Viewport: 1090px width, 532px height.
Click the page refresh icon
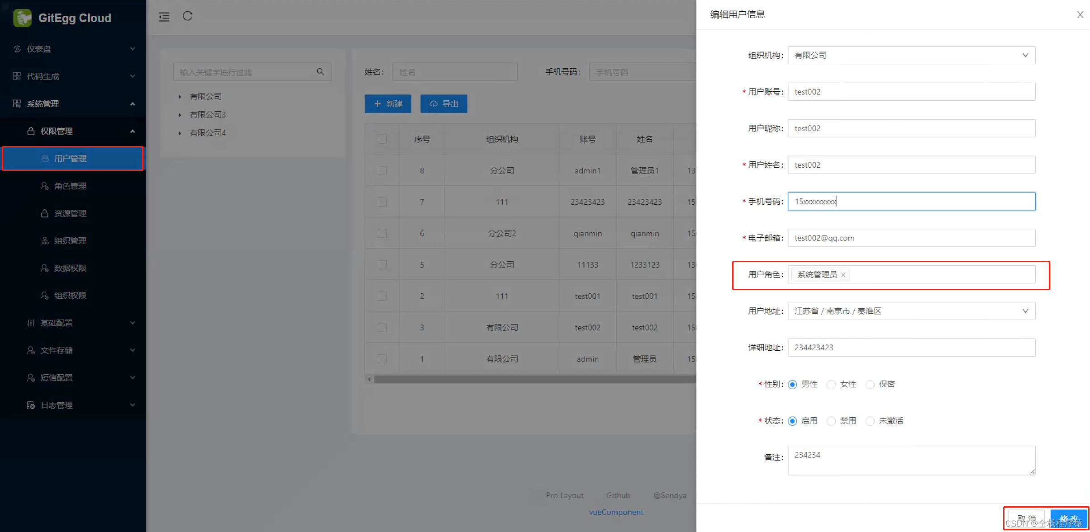click(187, 16)
